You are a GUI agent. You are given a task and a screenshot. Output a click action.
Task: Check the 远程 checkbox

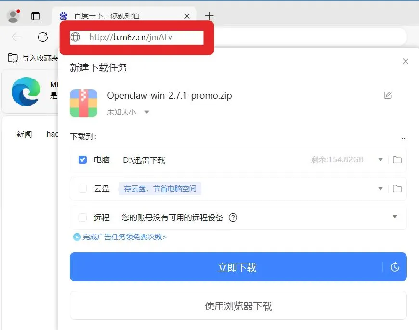point(82,217)
